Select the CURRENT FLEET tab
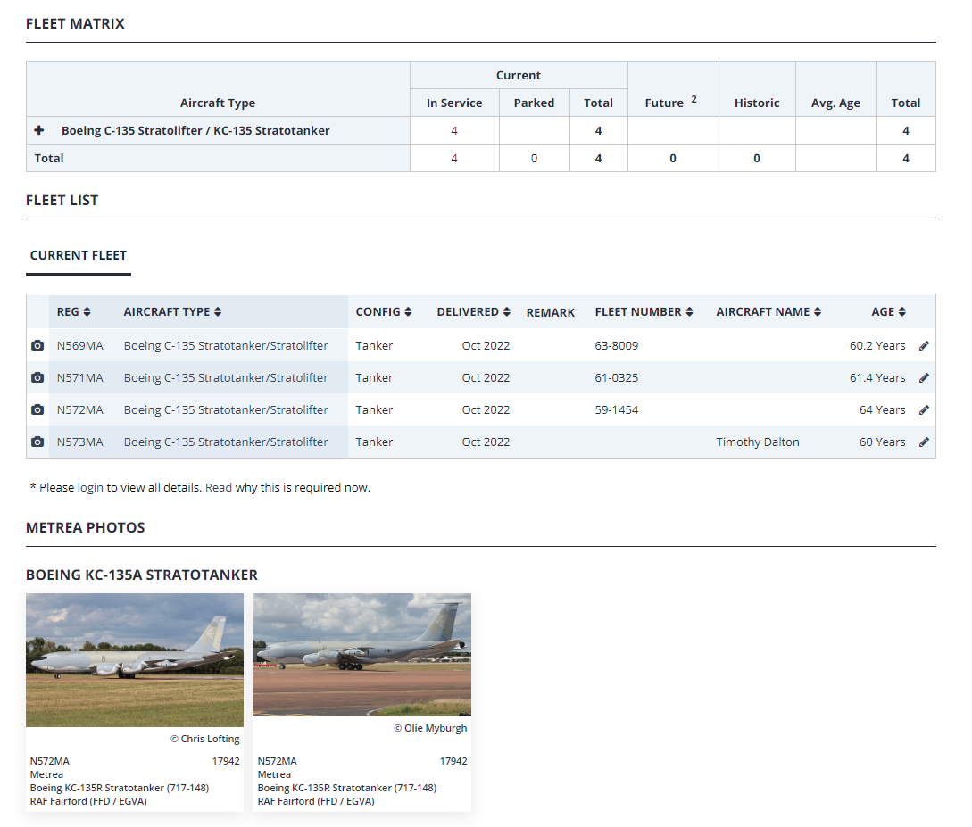 point(79,255)
